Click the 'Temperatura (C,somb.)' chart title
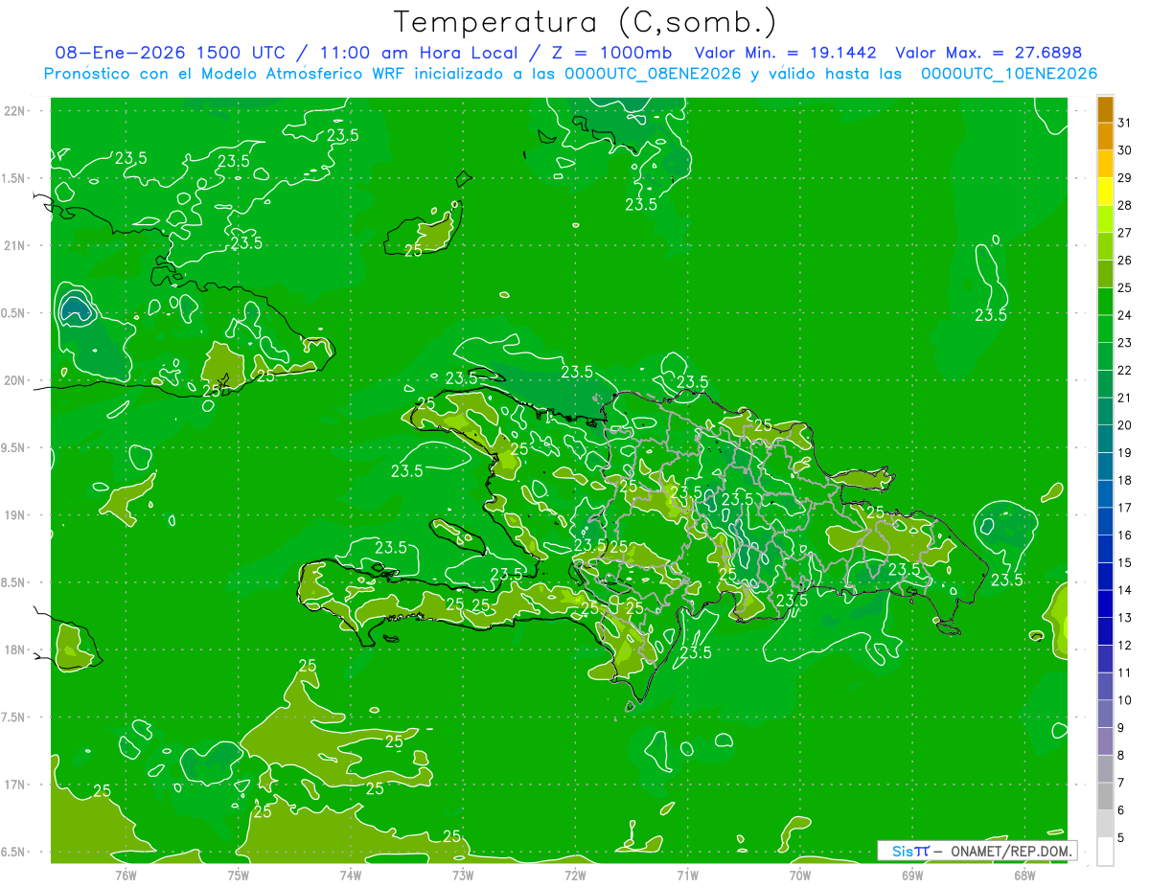The width and height of the screenshot is (1150, 888). [585, 22]
